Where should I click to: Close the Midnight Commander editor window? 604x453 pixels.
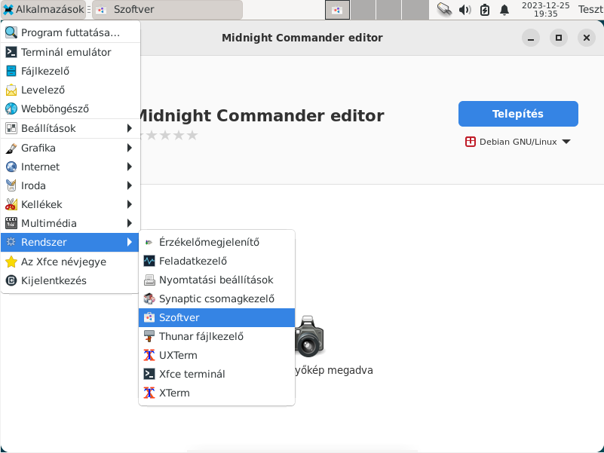587,38
